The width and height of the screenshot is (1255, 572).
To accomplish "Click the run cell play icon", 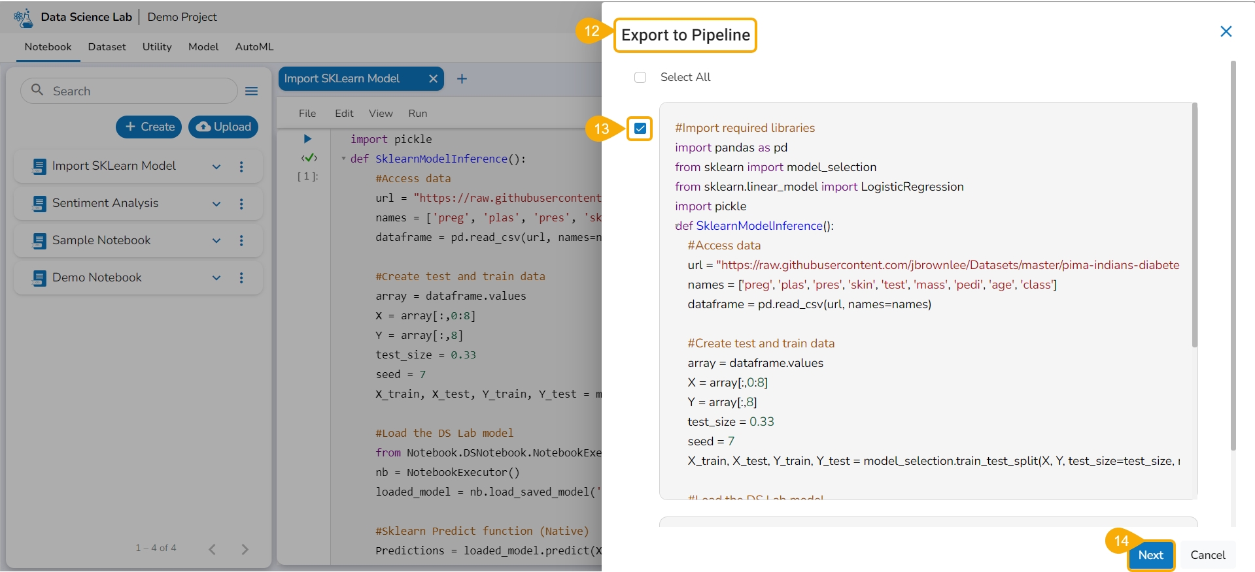I will click(x=307, y=139).
